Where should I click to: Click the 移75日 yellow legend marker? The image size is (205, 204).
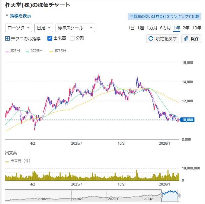51,51
